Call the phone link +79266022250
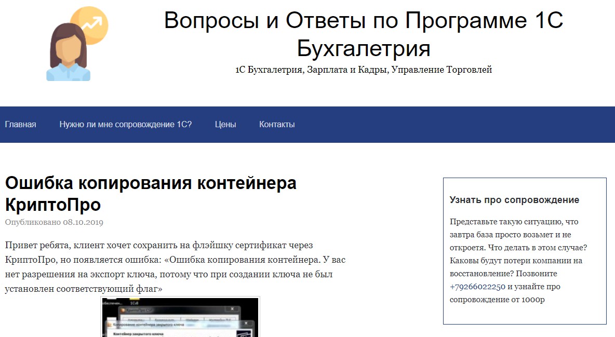The width and height of the screenshot is (615, 337). pos(477,287)
